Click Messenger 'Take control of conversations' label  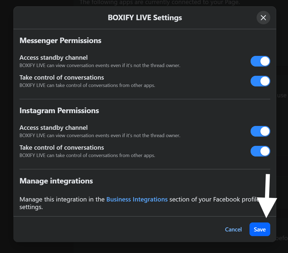tap(62, 77)
